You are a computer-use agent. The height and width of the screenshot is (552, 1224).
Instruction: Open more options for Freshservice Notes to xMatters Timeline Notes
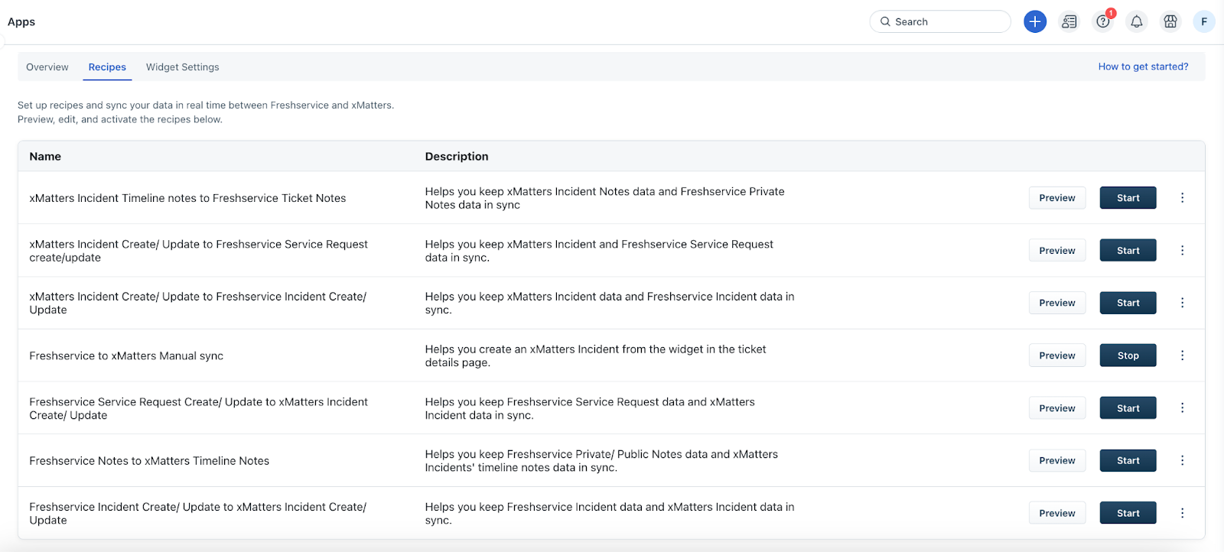click(x=1182, y=460)
